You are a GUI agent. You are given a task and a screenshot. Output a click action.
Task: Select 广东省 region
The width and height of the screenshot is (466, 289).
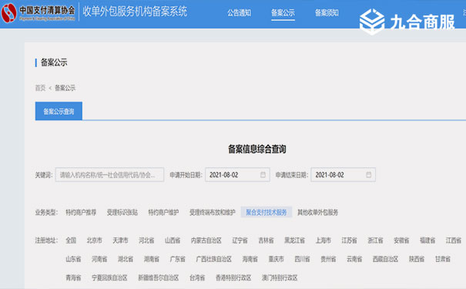[x=178, y=259]
